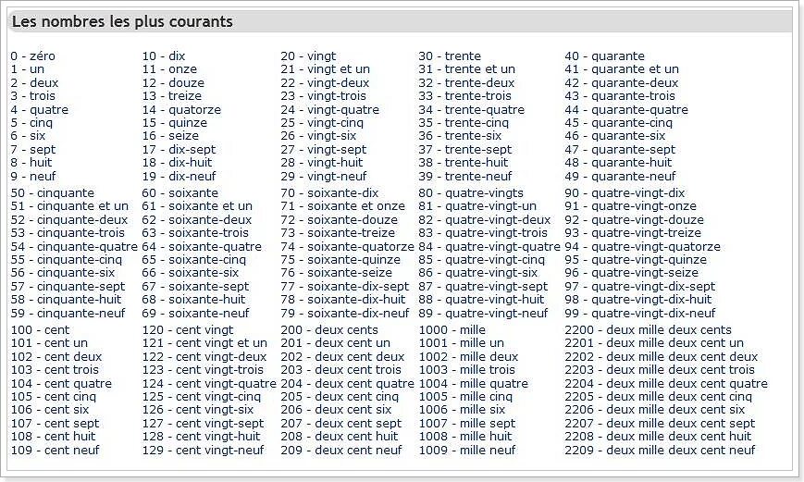This screenshot has width=804, height=482.
Task: Click the line '10 - dix'
Action: point(164,56)
